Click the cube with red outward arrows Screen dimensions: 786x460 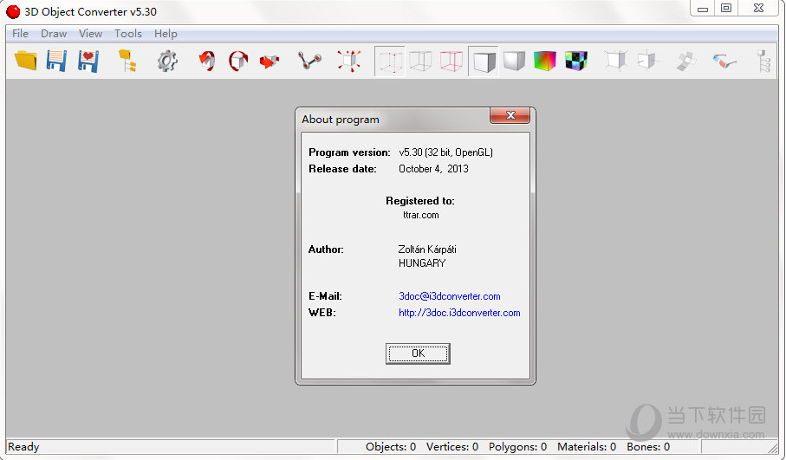coord(349,61)
